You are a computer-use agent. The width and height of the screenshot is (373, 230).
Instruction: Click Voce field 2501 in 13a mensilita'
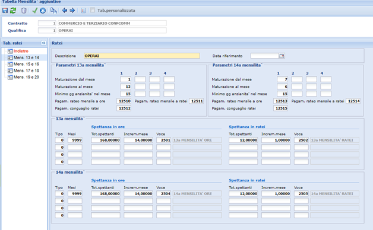164,140
